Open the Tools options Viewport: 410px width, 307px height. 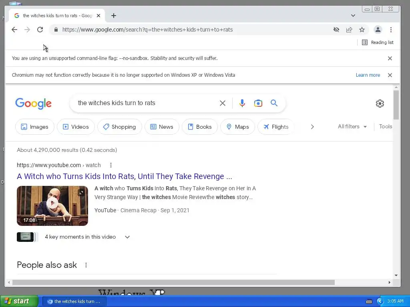pyautogui.click(x=386, y=127)
